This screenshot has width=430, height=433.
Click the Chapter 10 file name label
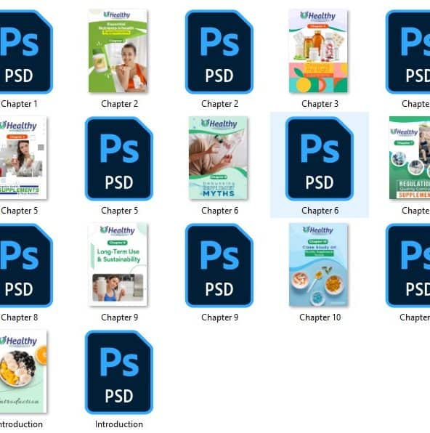[320, 317]
